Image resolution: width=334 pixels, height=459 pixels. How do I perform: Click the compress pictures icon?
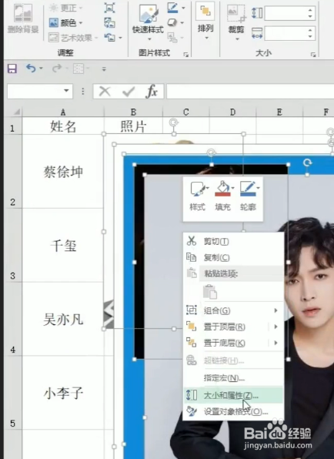(110, 8)
